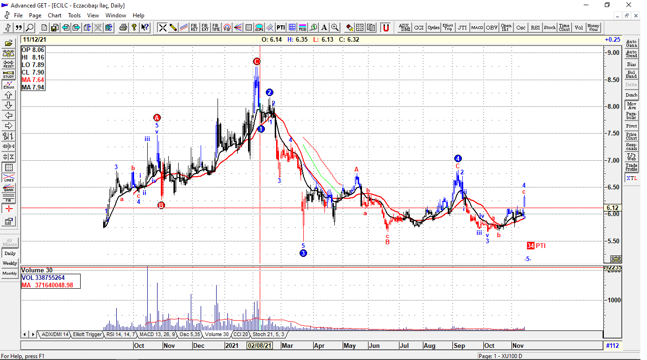The width and height of the screenshot is (647, 360).
Task: Click the 02/08/21 date label
Action: click(260, 345)
